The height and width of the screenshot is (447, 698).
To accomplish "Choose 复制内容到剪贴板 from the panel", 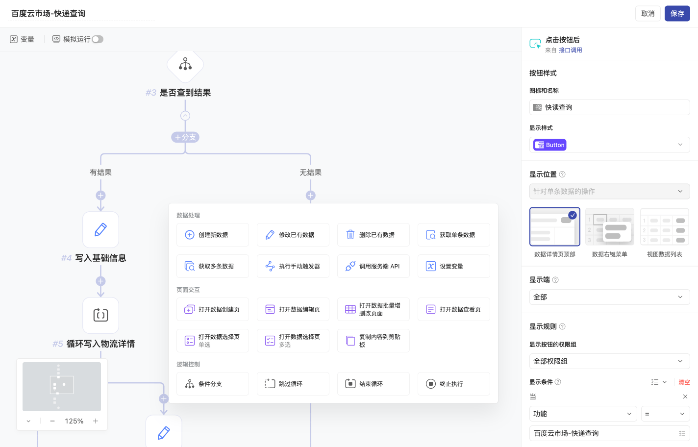I will (x=373, y=340).
